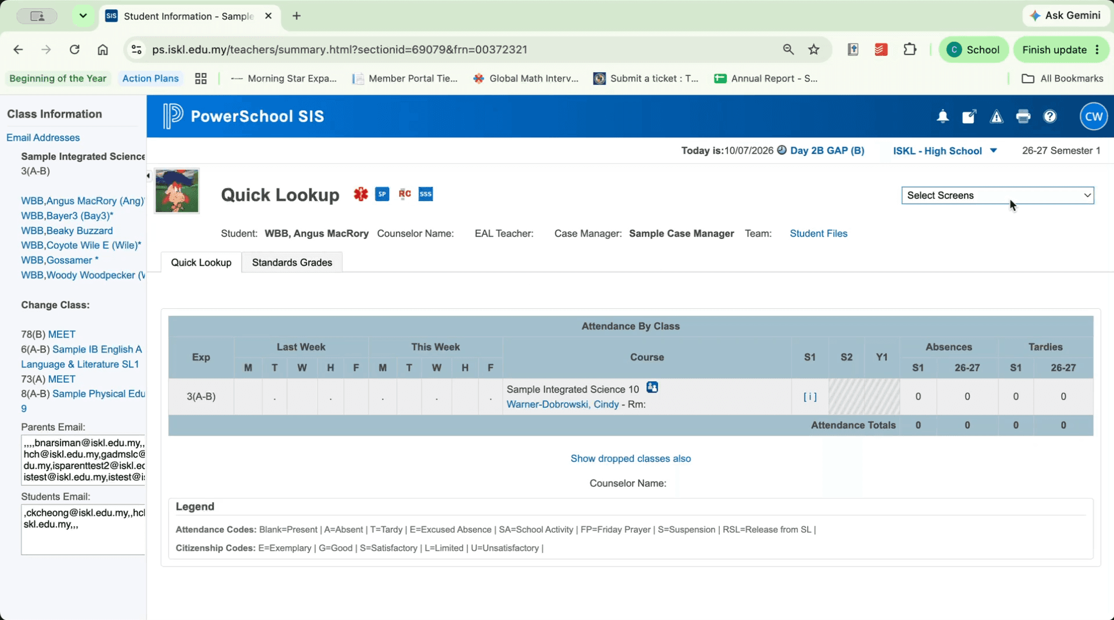
Task: Open the browser extensions puzzle icon
Action: (x=910, y=49)
